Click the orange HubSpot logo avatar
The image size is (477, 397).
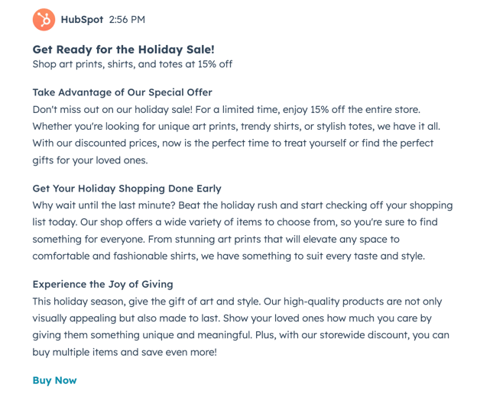[x=44, y=20]
